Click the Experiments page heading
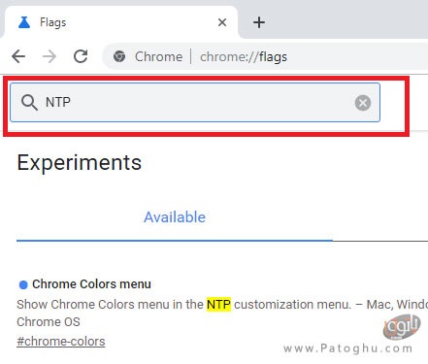The height and width of the screenshot is (364, 428). [80, 162]
